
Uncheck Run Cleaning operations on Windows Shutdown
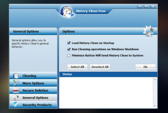tap(69, 49)
